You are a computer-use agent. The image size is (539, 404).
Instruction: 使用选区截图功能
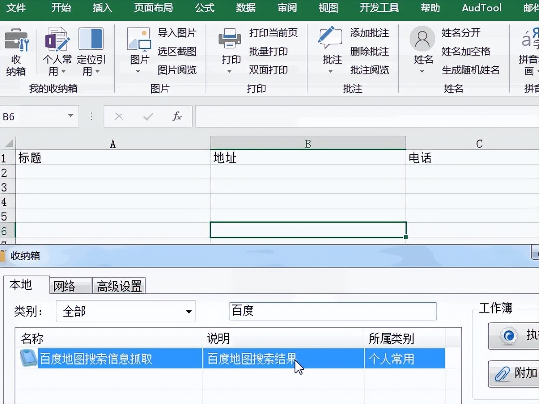pyautogui.click(x=177, y=51)
